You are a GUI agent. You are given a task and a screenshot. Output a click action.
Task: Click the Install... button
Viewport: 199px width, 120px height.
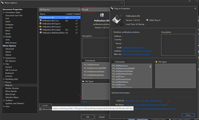pos(46,105)
